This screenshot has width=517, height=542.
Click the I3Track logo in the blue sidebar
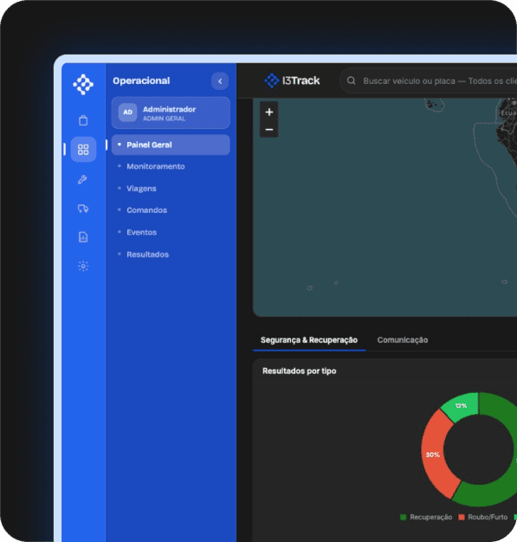pos(83,84)
